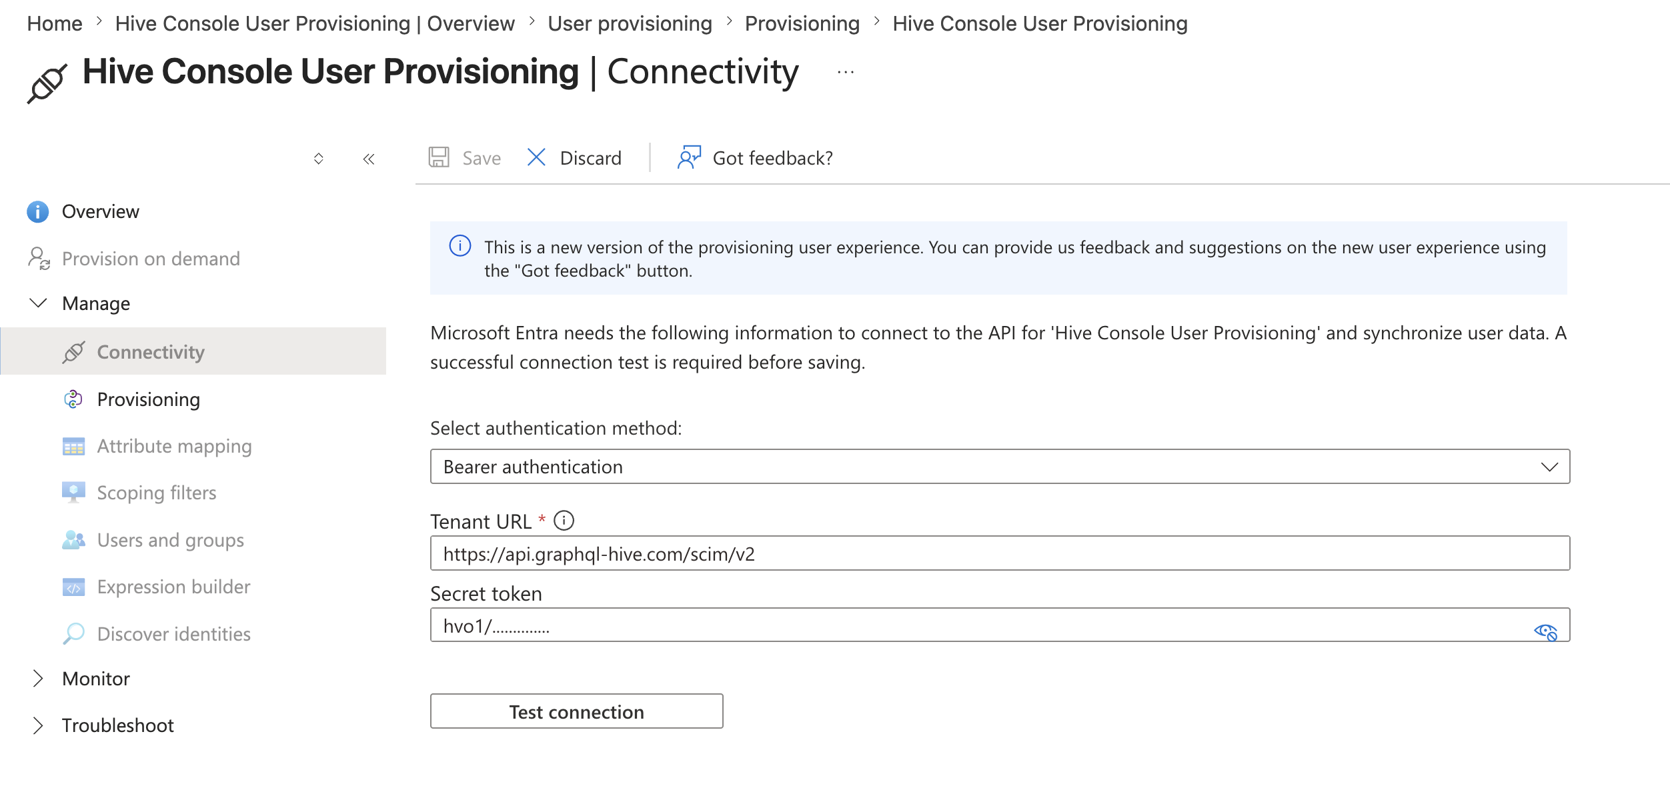Click the Users and groups people icon

pyautogui.click(x=73, y=539)
